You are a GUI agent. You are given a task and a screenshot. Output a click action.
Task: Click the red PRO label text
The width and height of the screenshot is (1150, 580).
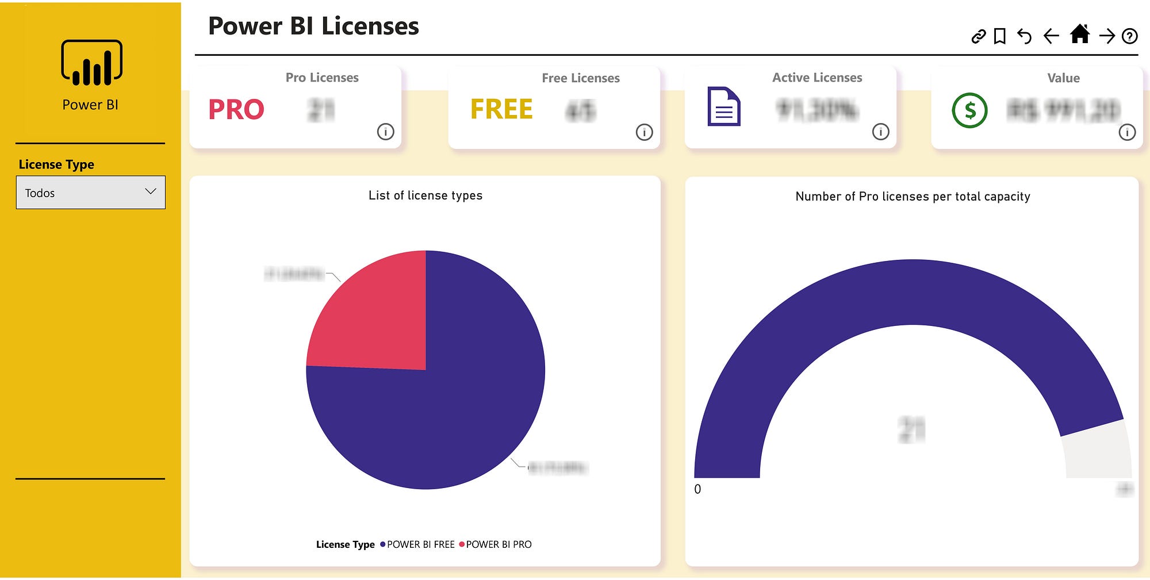[x=236, y=109]
